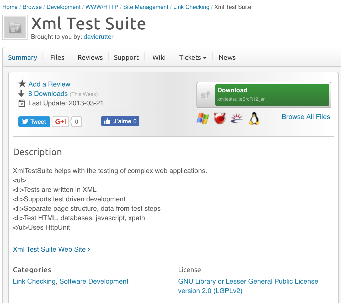Image resolution: width=341 pixels, height=303 pixels.
Task: Click the Linux Tux platform icon
Action: tap(254, 118)
